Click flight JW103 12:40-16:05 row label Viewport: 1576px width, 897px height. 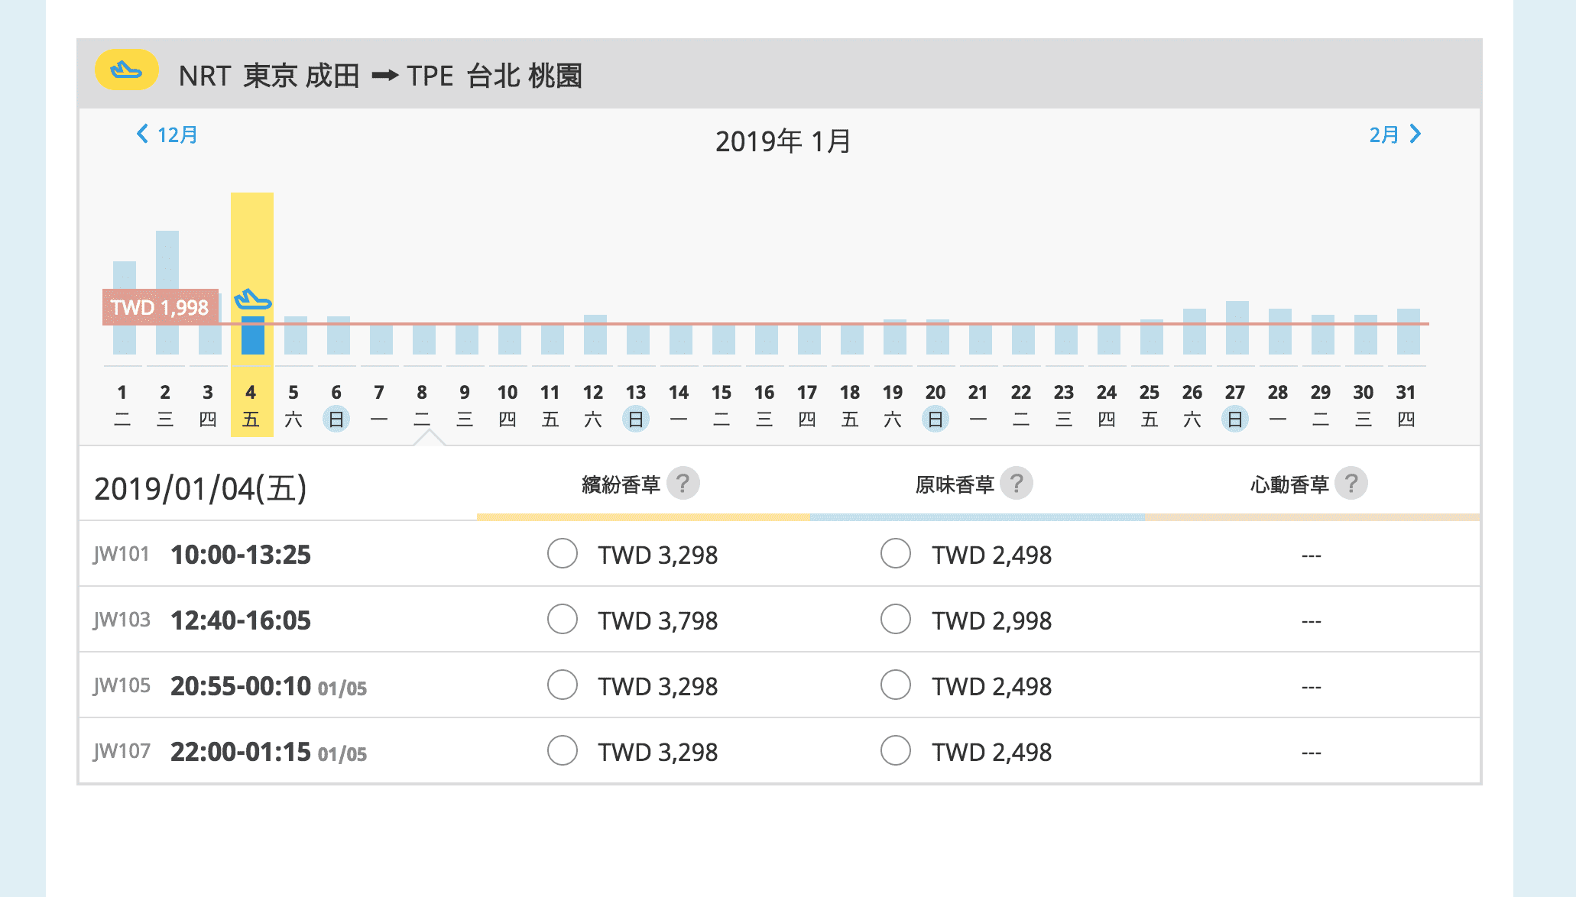[203, 620]
